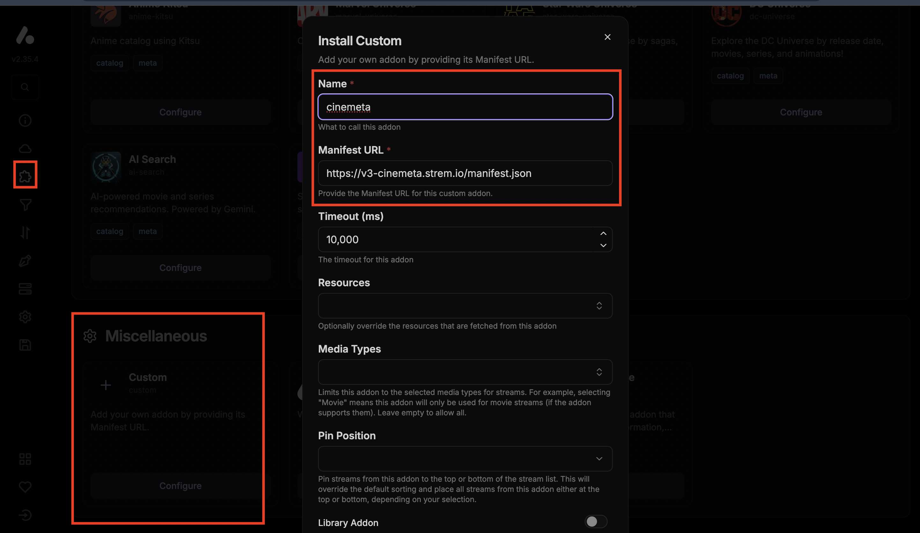
Task: Open the Addons puzzle icon in sidebar
Action: (x=25, y=176)
